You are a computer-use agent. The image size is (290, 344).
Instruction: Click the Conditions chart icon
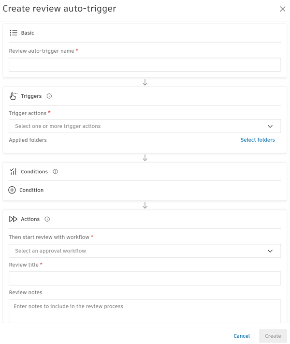(x=13, y=172)
